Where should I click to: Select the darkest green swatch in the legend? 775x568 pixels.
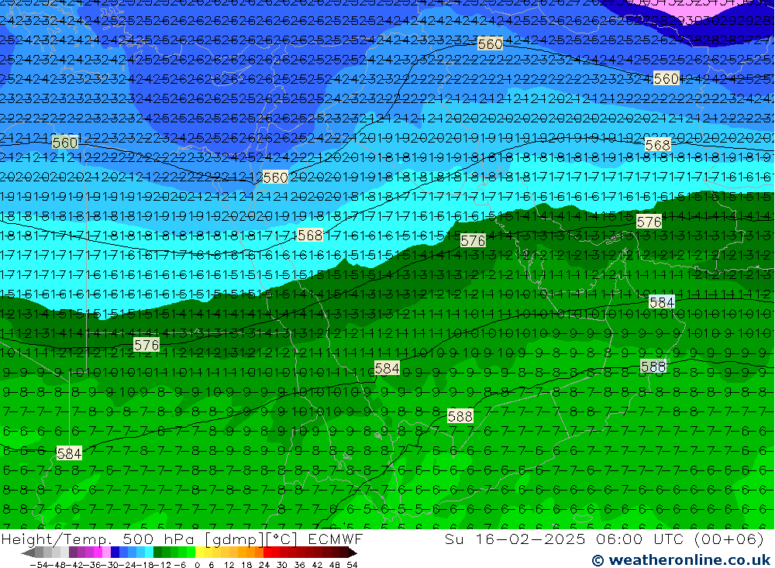(157, 553)
